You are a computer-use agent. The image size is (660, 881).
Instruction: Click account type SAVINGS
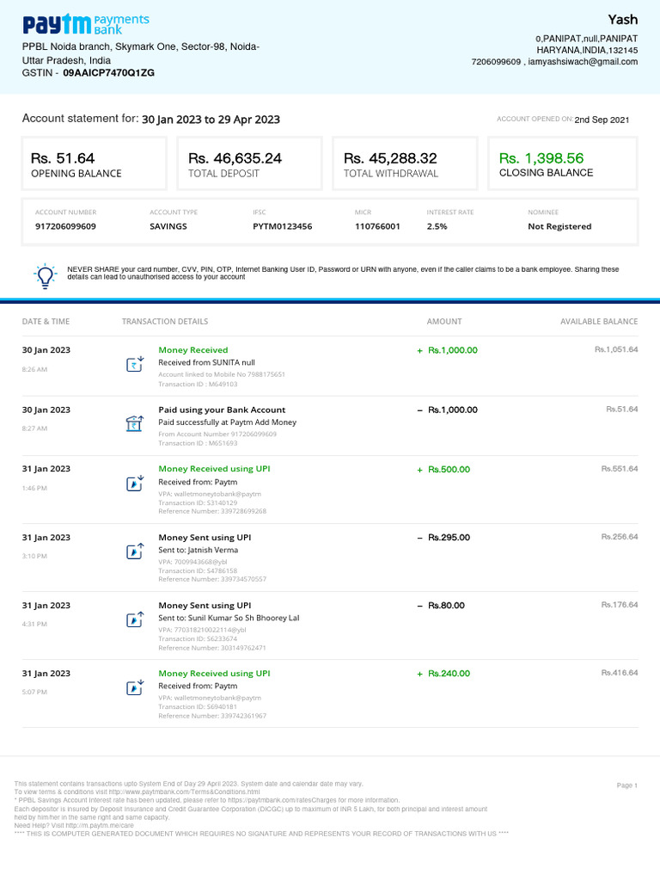(168, 226)
